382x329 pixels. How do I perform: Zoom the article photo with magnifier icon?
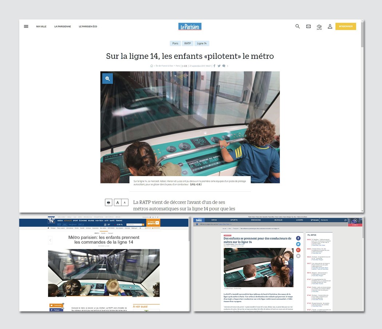(x=107, y=78)
